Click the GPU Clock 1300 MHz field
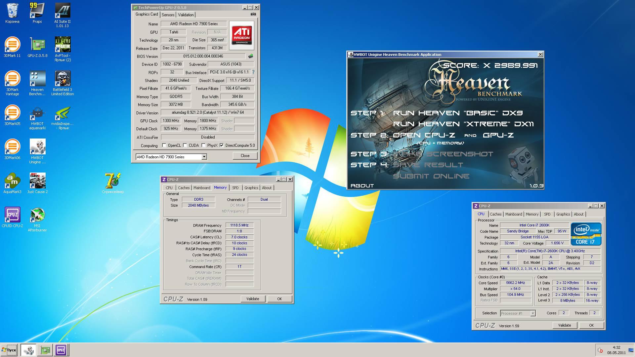 (x=171, y=121)
